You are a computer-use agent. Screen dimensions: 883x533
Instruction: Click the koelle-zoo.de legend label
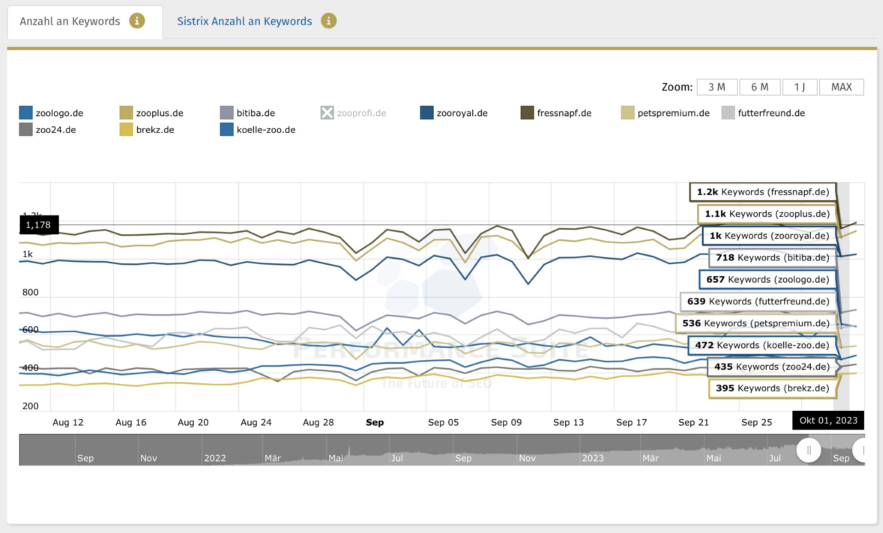[266, 130]
